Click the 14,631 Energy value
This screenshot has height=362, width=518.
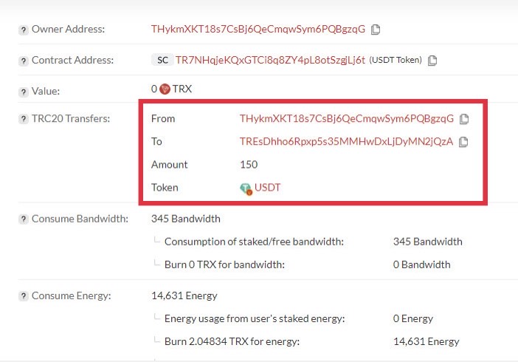[x=184, y=296]
